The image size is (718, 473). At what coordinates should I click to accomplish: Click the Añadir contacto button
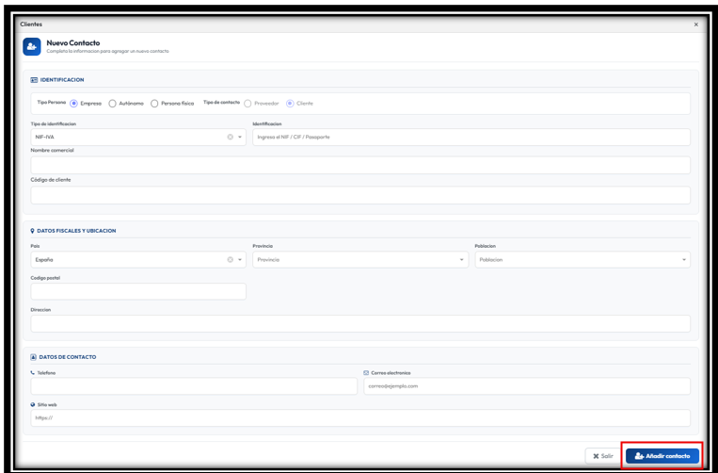point(662,456)
